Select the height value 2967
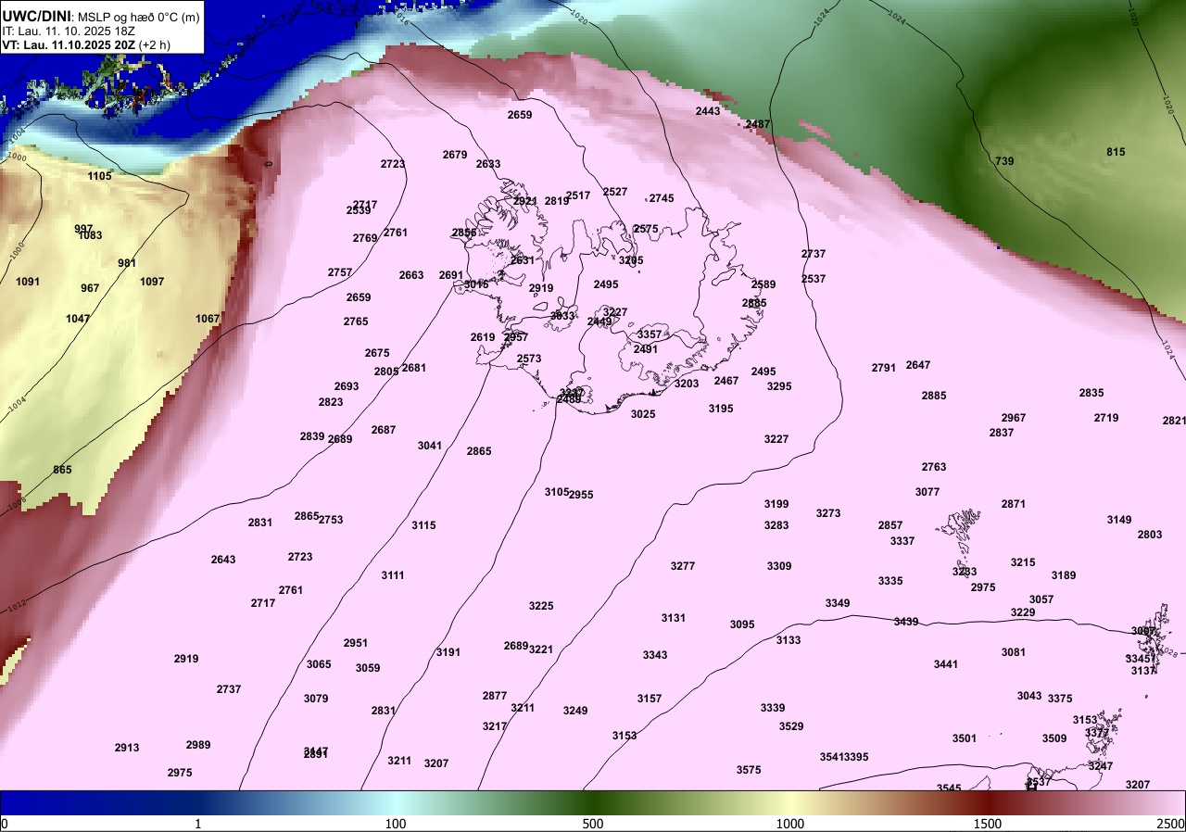 point(1014,418)
